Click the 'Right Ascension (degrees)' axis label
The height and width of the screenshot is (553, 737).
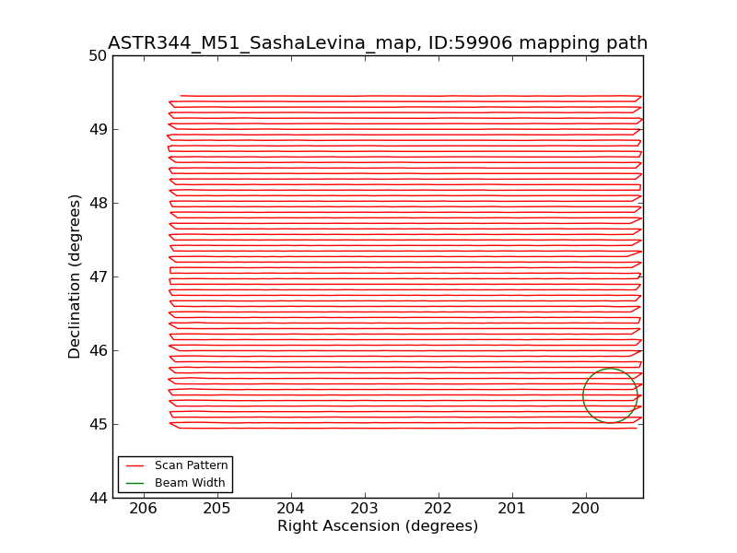click(x=378, y=525)
